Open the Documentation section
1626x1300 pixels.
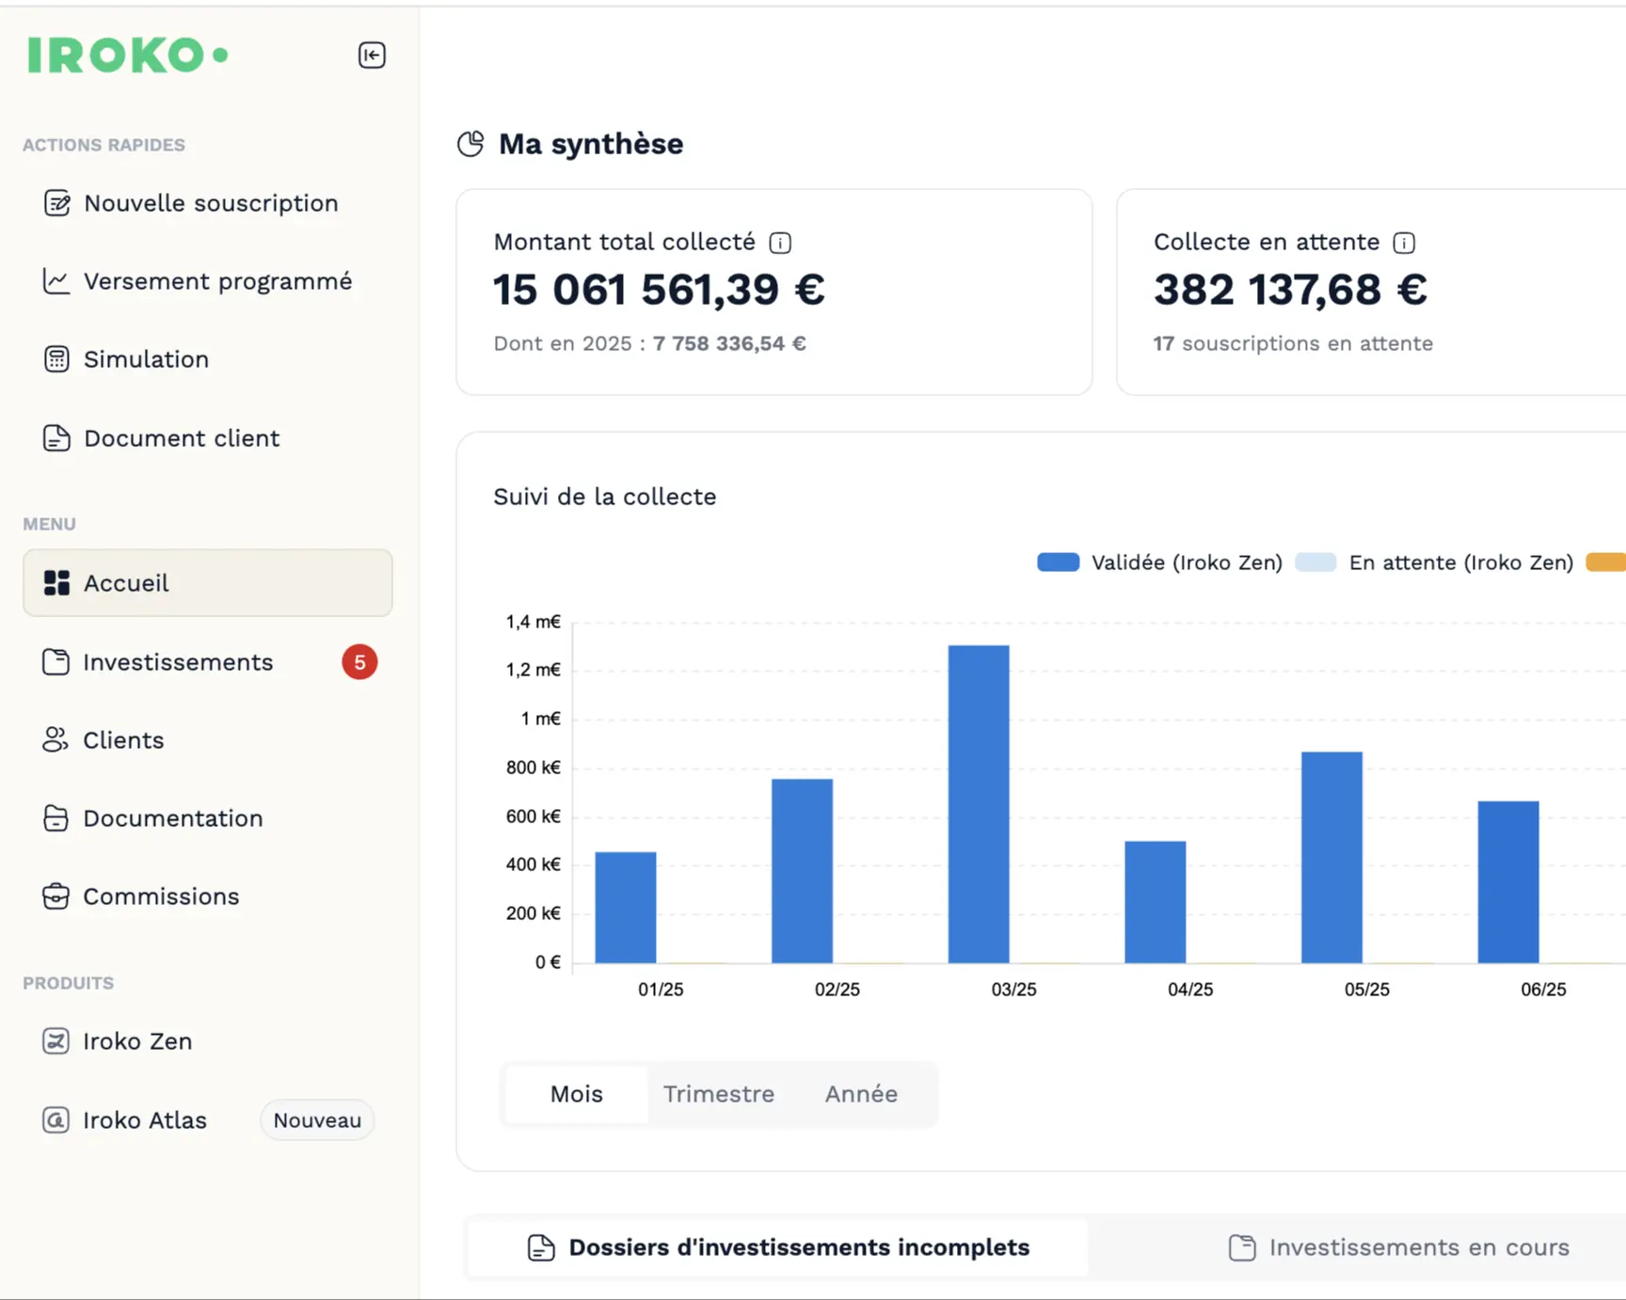tap(207, 818)
